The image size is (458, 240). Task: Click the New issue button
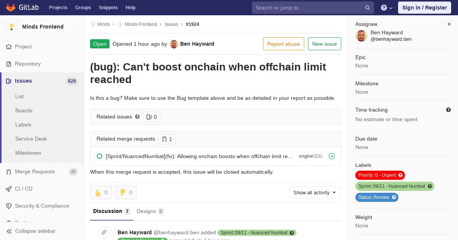click(324, 44)
